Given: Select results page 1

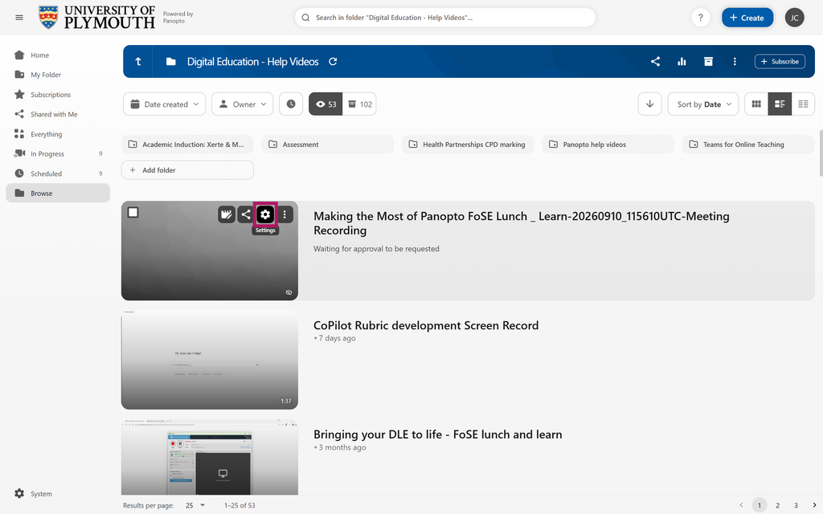Looking at the screenshot, I should point(759,505).
